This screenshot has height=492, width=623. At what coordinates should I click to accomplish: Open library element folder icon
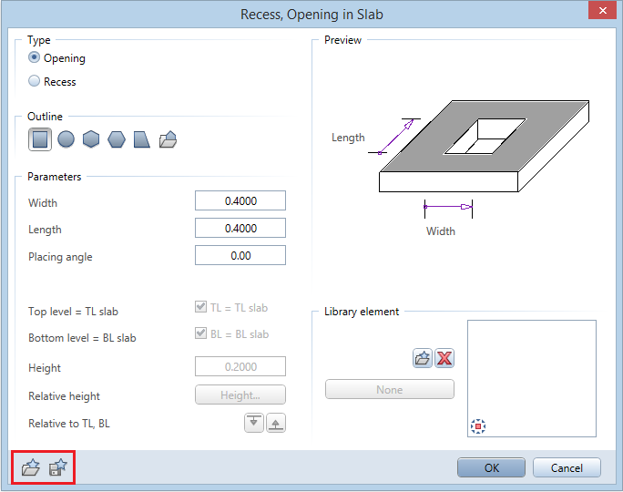(x=423, y=358)
